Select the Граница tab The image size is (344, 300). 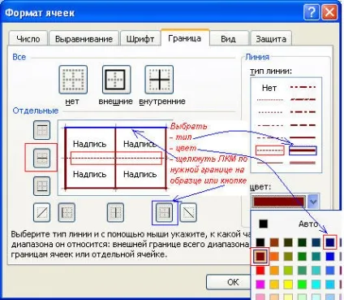185,37
